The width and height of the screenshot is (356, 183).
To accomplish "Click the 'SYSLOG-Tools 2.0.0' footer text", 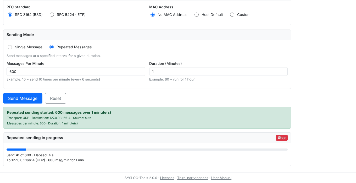I will click(141, 178).
